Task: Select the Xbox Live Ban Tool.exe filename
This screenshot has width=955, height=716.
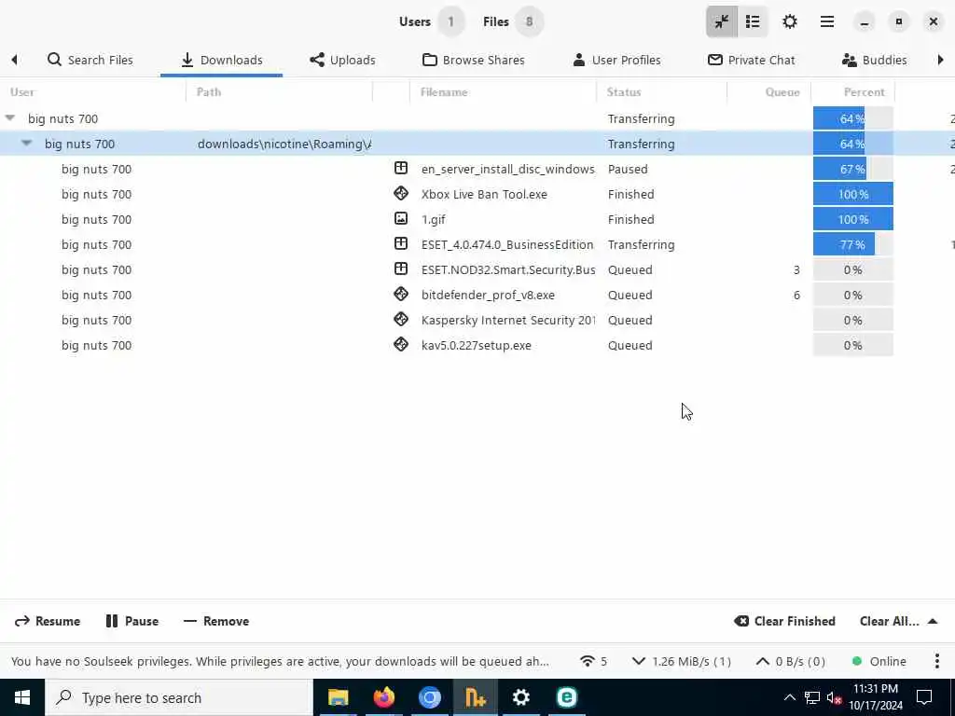Action: pyautogui.click(x=484, y=194)
